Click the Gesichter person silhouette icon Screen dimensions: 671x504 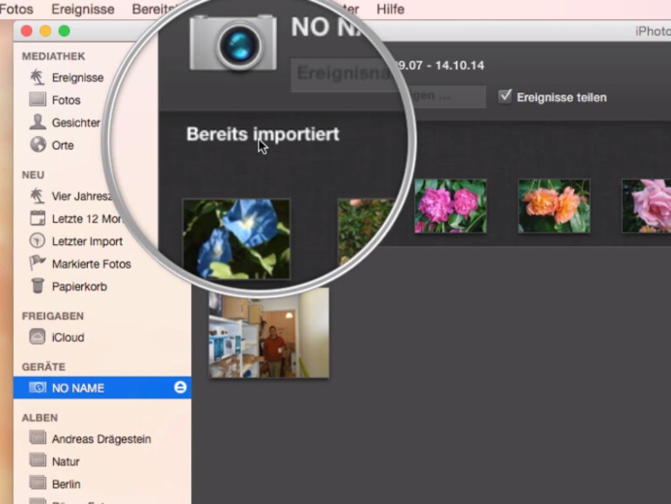(37, 121)
